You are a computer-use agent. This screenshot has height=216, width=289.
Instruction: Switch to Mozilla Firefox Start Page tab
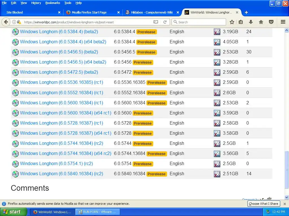(x=93, y=12)
